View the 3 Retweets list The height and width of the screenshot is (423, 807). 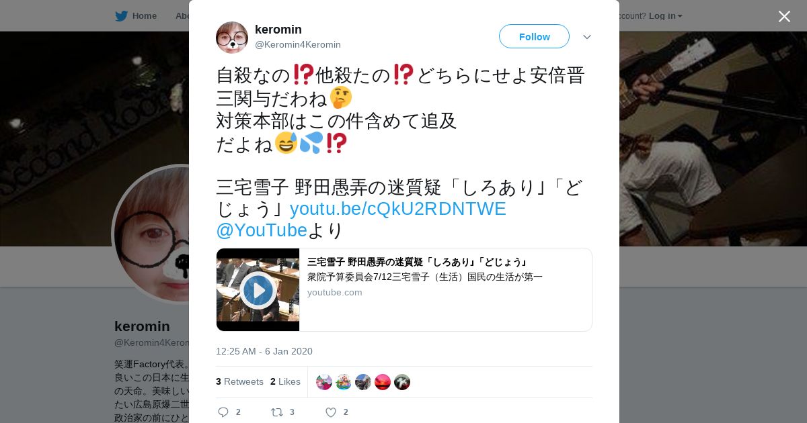tap(239, 381)
